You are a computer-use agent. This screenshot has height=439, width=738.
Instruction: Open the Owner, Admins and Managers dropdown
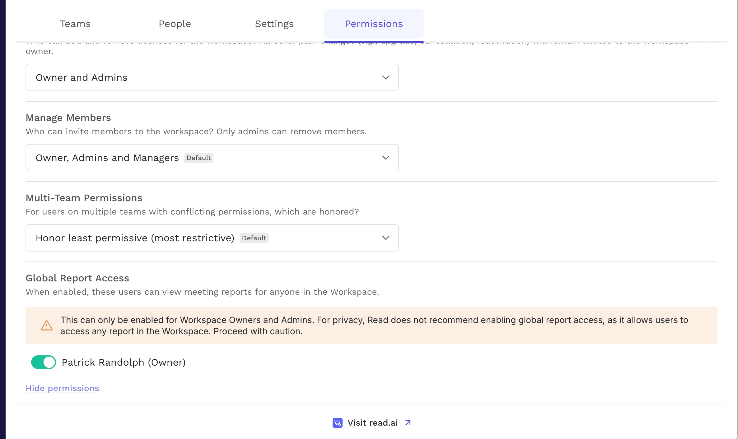[x=212, y=158]
